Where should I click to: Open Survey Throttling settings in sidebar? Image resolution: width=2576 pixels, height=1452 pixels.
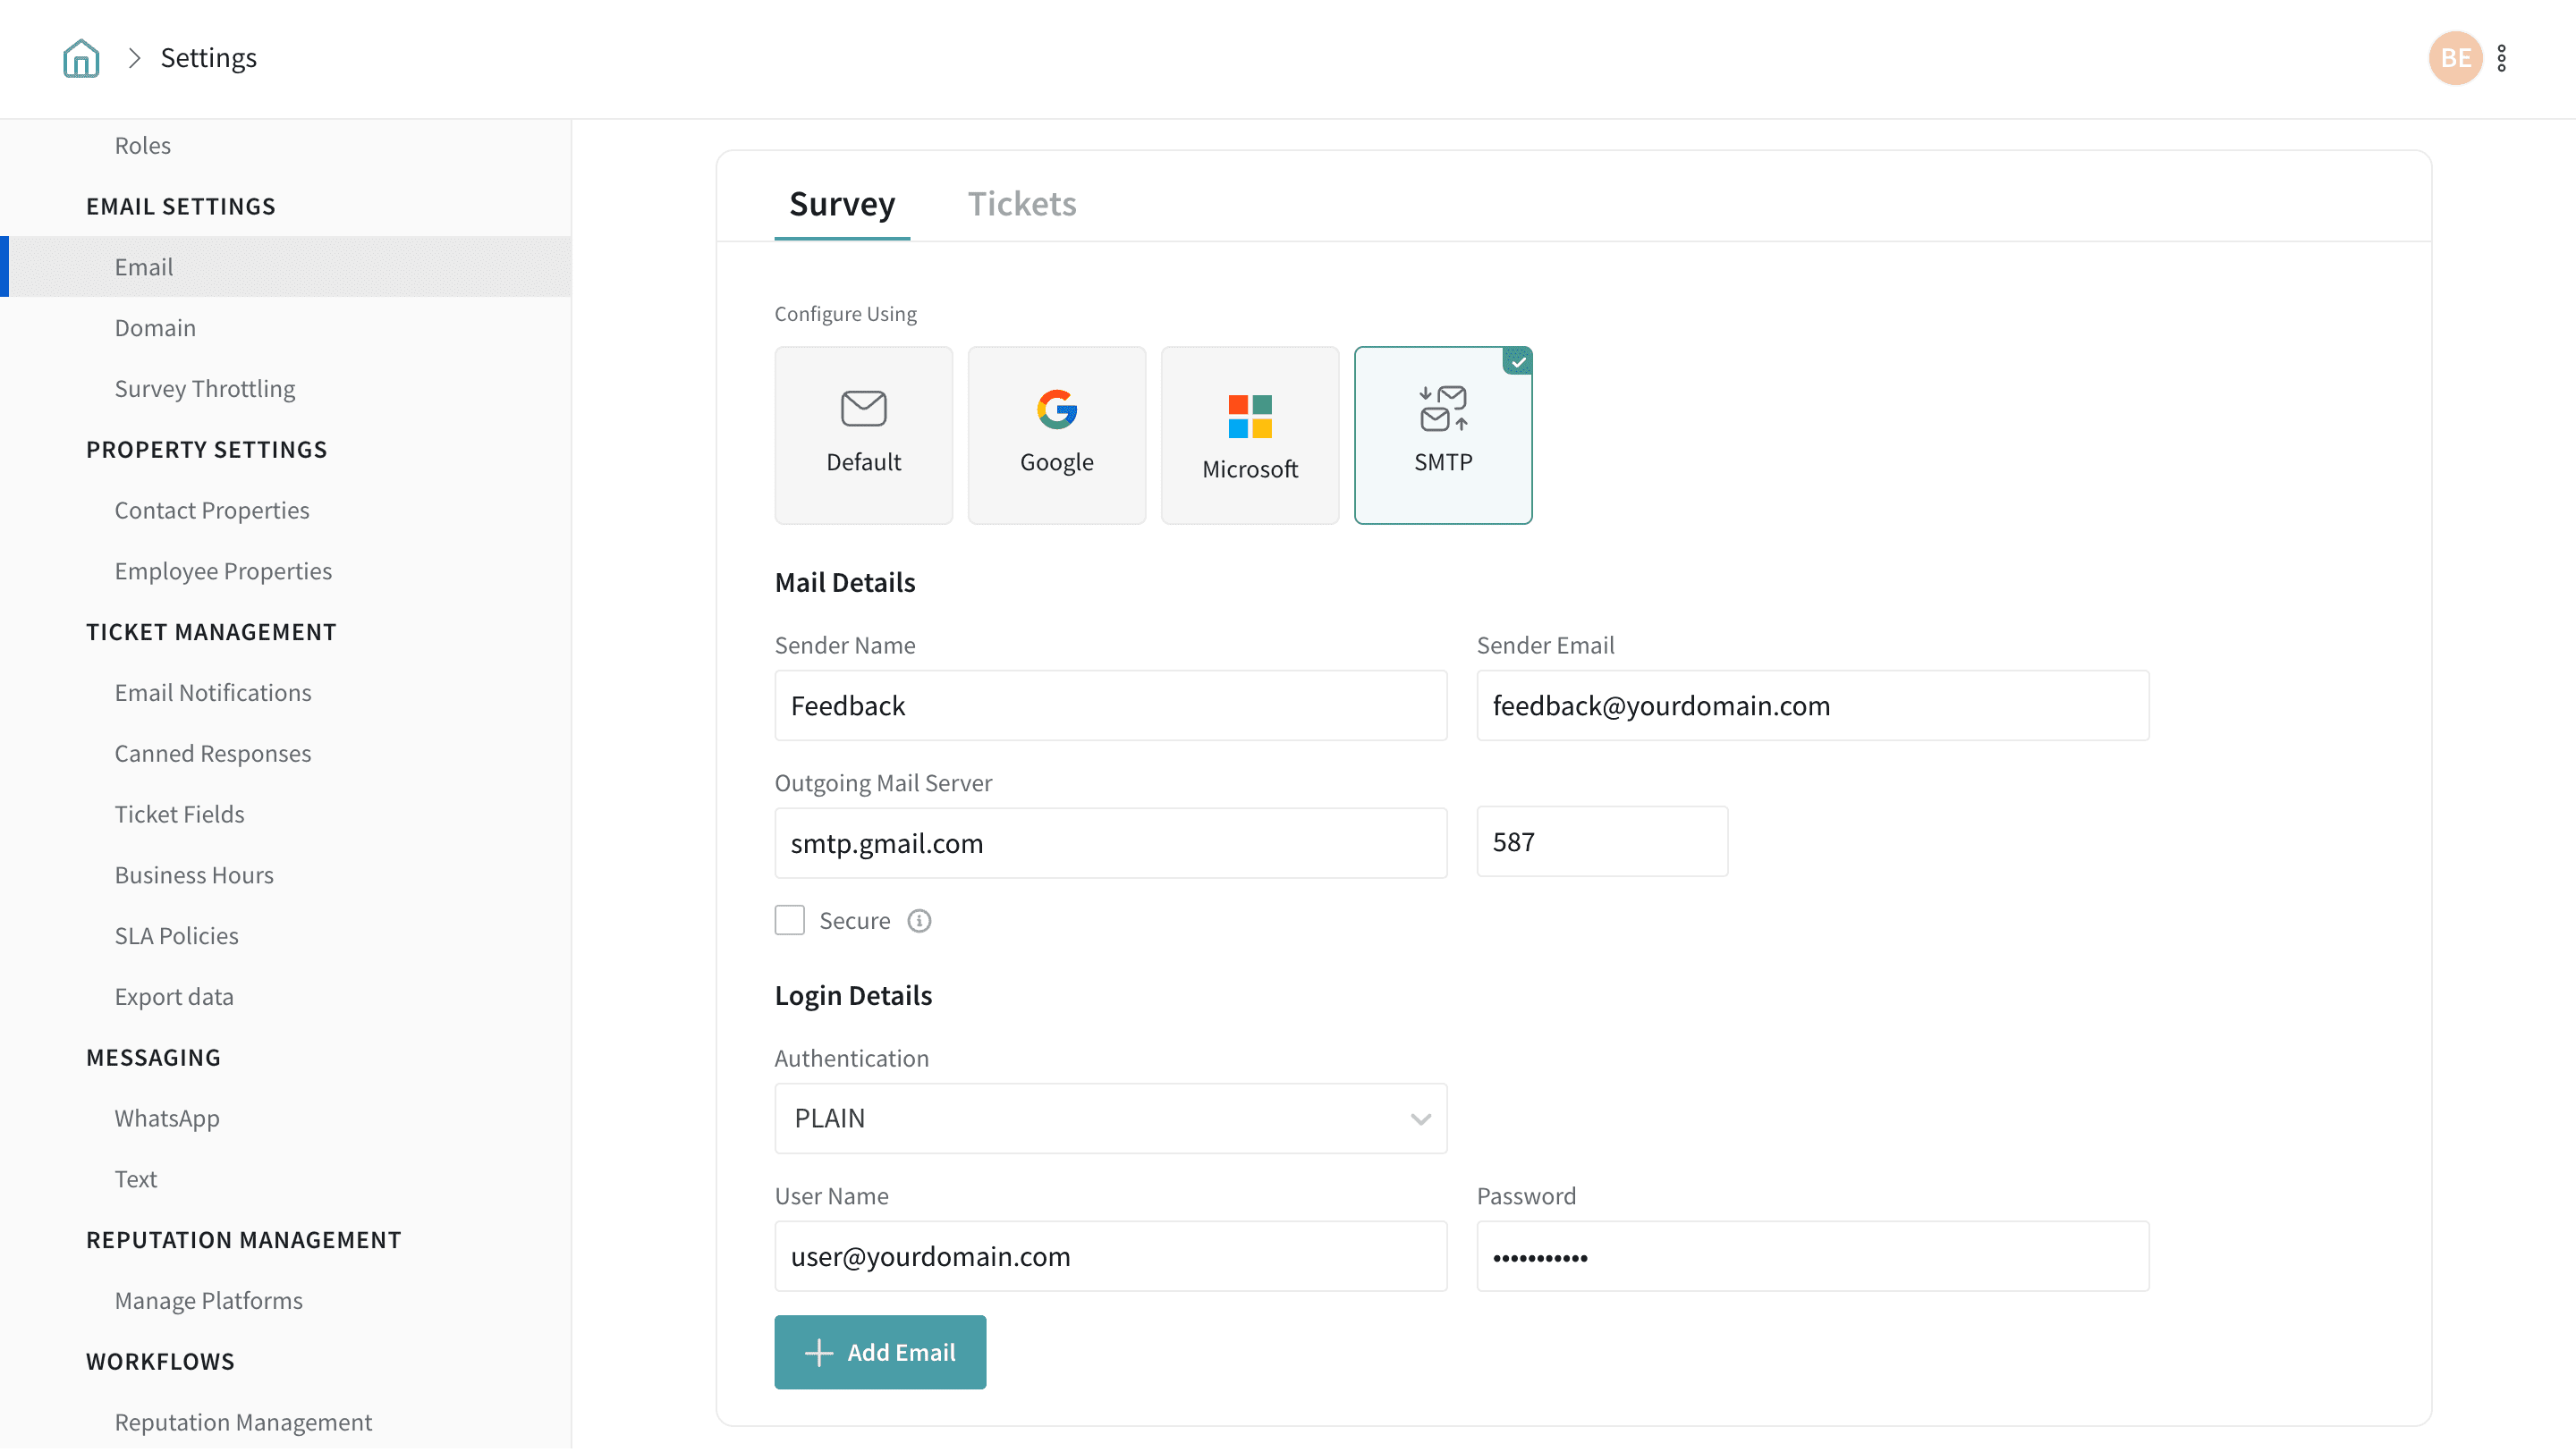tap(204, 389)
